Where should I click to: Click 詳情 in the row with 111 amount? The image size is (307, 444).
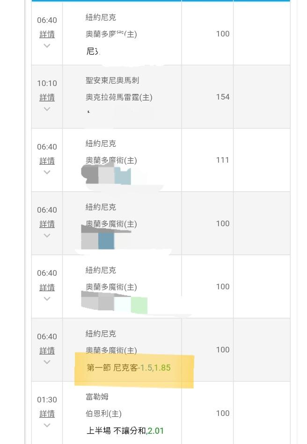tap(47, 161)
